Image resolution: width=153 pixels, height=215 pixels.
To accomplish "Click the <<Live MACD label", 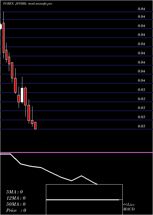I will pyautogui.click(x=129, y=207).
